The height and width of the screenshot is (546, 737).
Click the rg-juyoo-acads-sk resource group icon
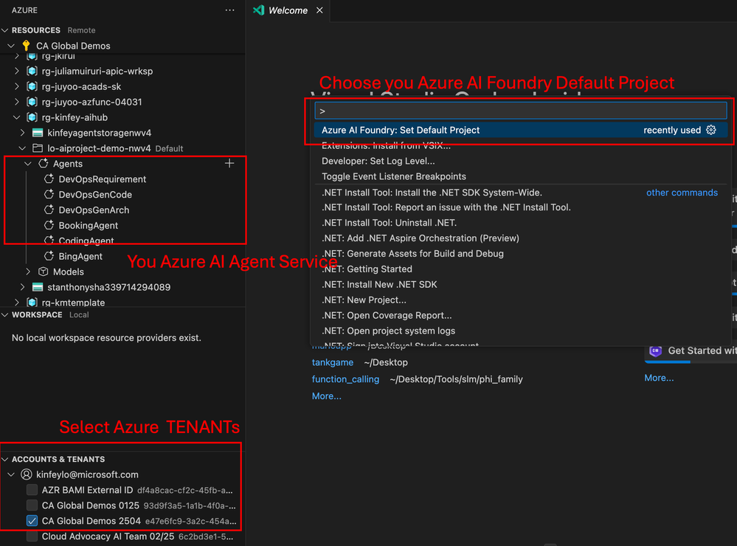(x=32, y=86)
